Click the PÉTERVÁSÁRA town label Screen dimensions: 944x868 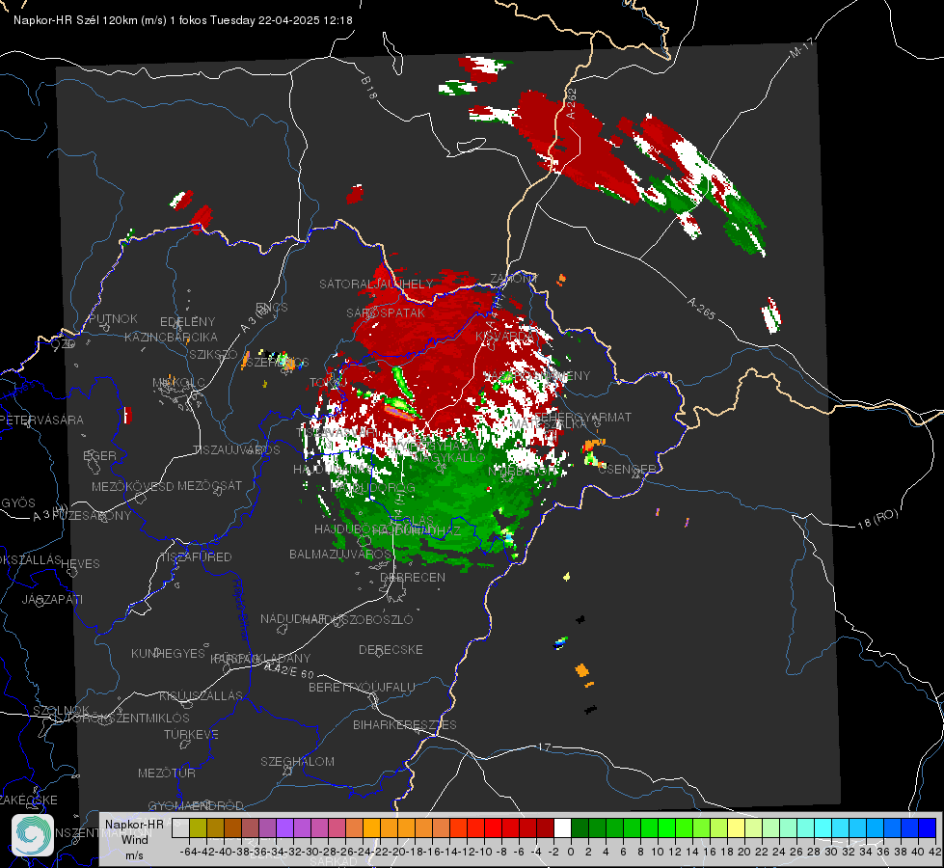click(x=41, y=420)
